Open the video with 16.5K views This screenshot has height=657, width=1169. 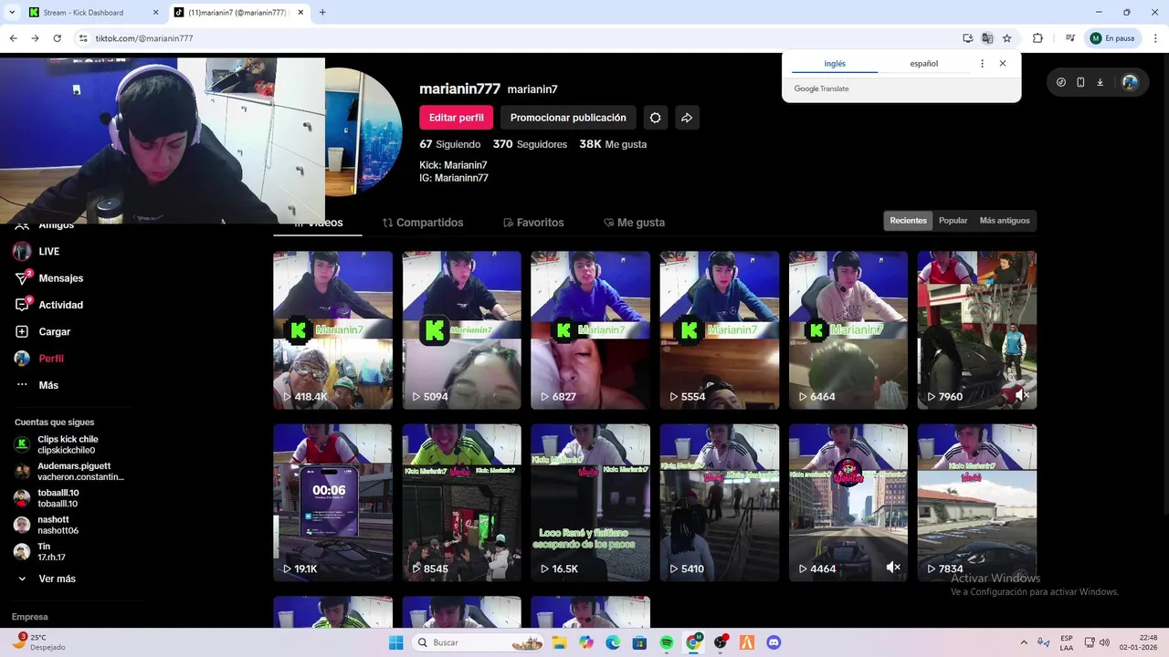pyautogui.click(x=590, y=502)
